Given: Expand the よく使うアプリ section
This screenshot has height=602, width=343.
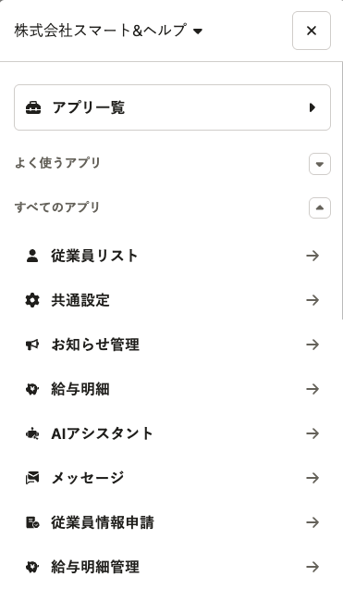Looking at the screenshot, I should click(x=320, y=164).
